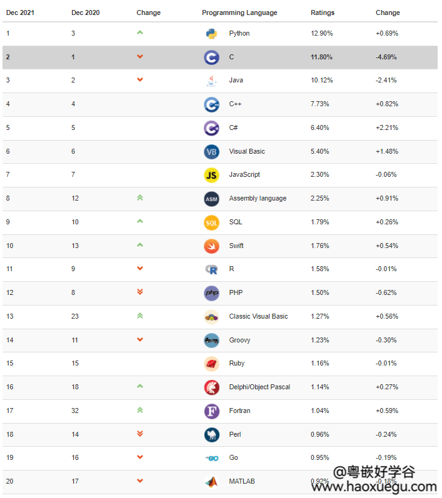Screen dimensions: 442x498
Task: Click the red Ruby gem icon
Action: click(211, 364)
